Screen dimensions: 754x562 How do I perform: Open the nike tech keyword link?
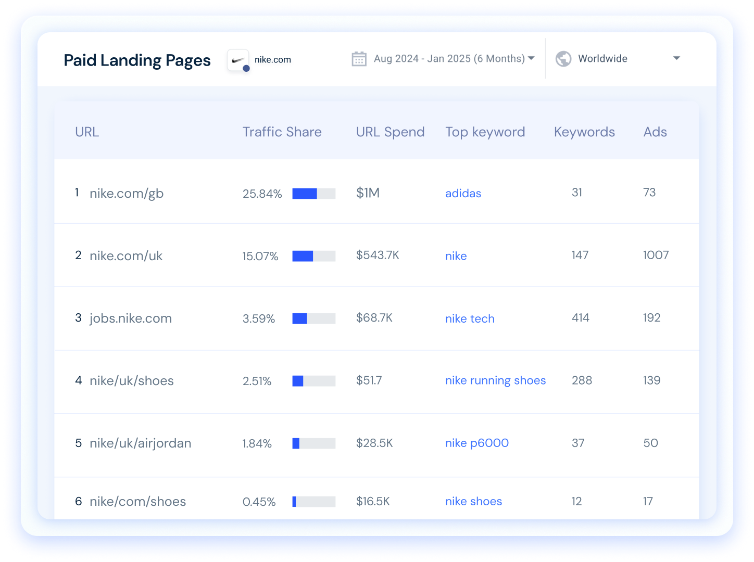tap(470, 318)
